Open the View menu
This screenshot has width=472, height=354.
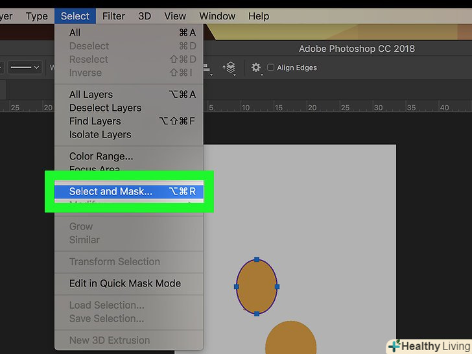(175, 16)
